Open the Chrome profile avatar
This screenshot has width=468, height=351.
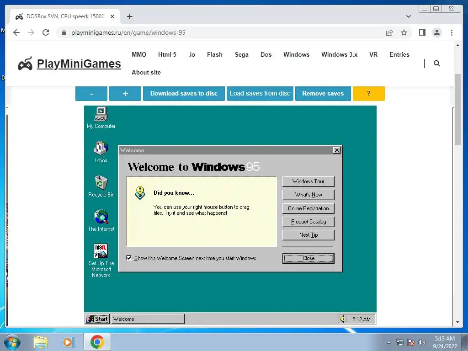pos(436,32)
